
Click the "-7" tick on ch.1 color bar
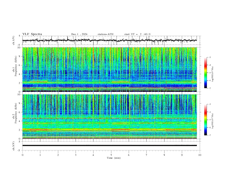click(209, 88)
